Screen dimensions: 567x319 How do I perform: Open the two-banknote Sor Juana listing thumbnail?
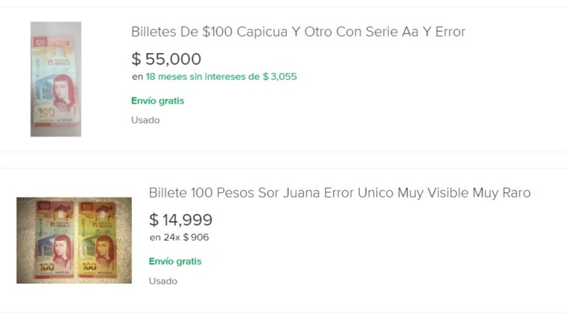tap(74, 240)
